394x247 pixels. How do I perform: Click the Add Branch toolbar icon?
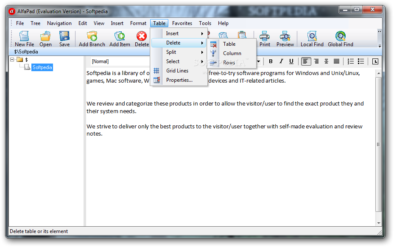pyautogui.click(x=92, y=36)
